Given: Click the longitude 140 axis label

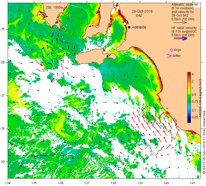Looking at the screenshot, I should tap(166, 183).
